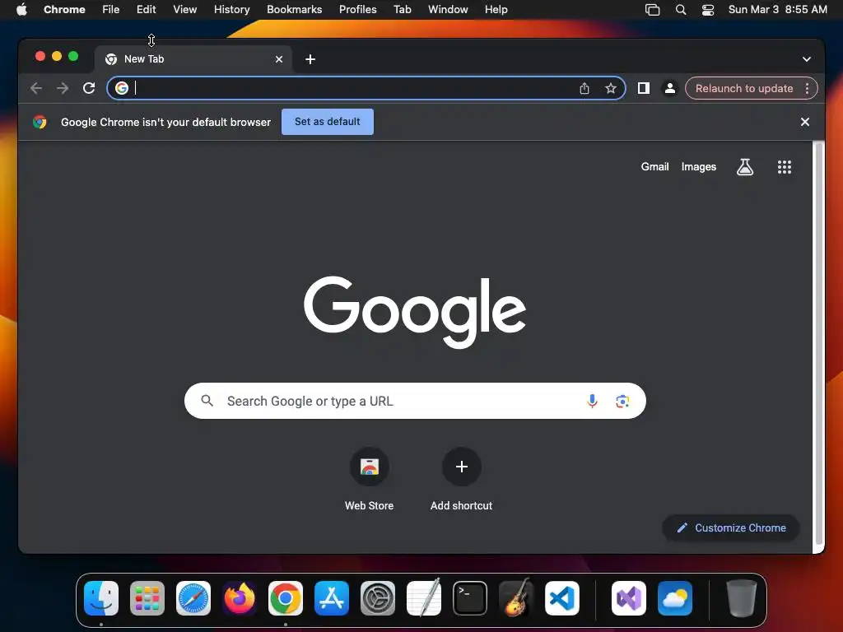This screenshot has width=843, height=632.
Task: Launch Firefox from the dock
Action: tap(240, 598)
